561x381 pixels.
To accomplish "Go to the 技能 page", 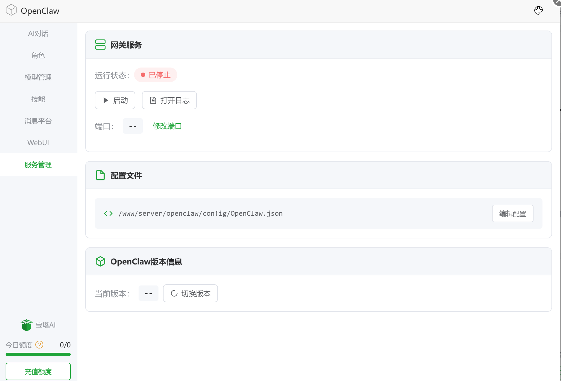I will [x=38, y=99].
